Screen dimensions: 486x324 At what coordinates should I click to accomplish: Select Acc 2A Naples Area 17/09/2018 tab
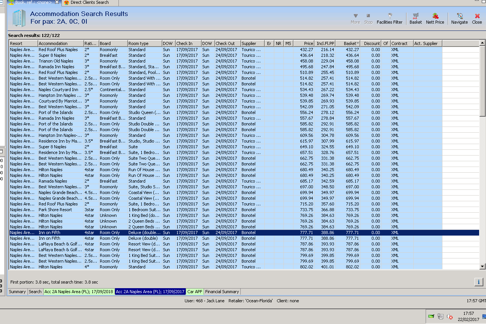point(79,292)
